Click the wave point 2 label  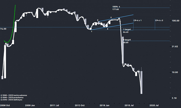click(98, 20)
